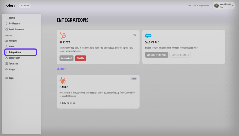Click the TENANT sidebar section label
Image resolution: width=239 pixels, height=136 pixels.
tap(9, 36)
